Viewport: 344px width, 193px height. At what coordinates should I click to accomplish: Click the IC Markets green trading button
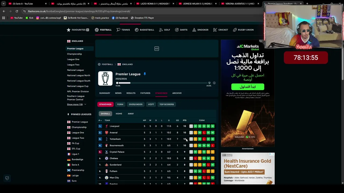[x=248, y=87]
